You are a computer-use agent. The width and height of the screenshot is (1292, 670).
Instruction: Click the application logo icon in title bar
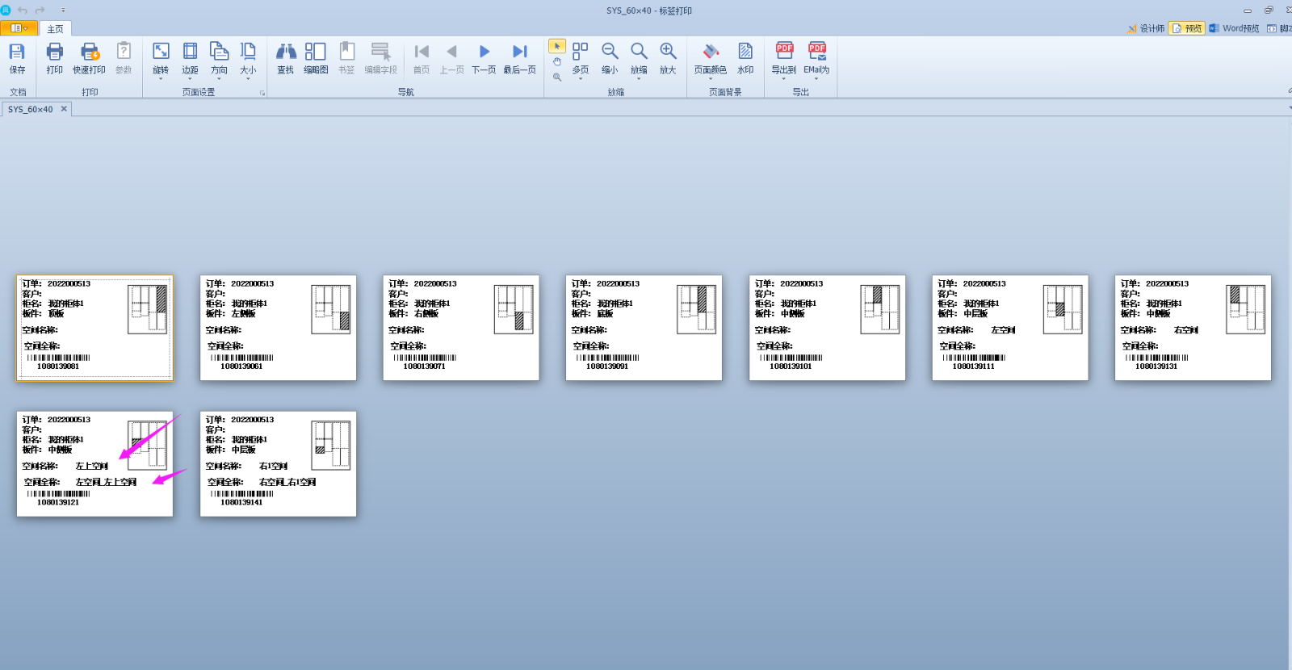(6, 10)
